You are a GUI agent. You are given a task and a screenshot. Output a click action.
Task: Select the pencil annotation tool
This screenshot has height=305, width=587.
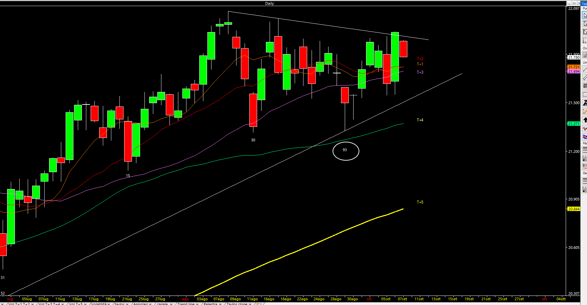click(x=585, y=111)
